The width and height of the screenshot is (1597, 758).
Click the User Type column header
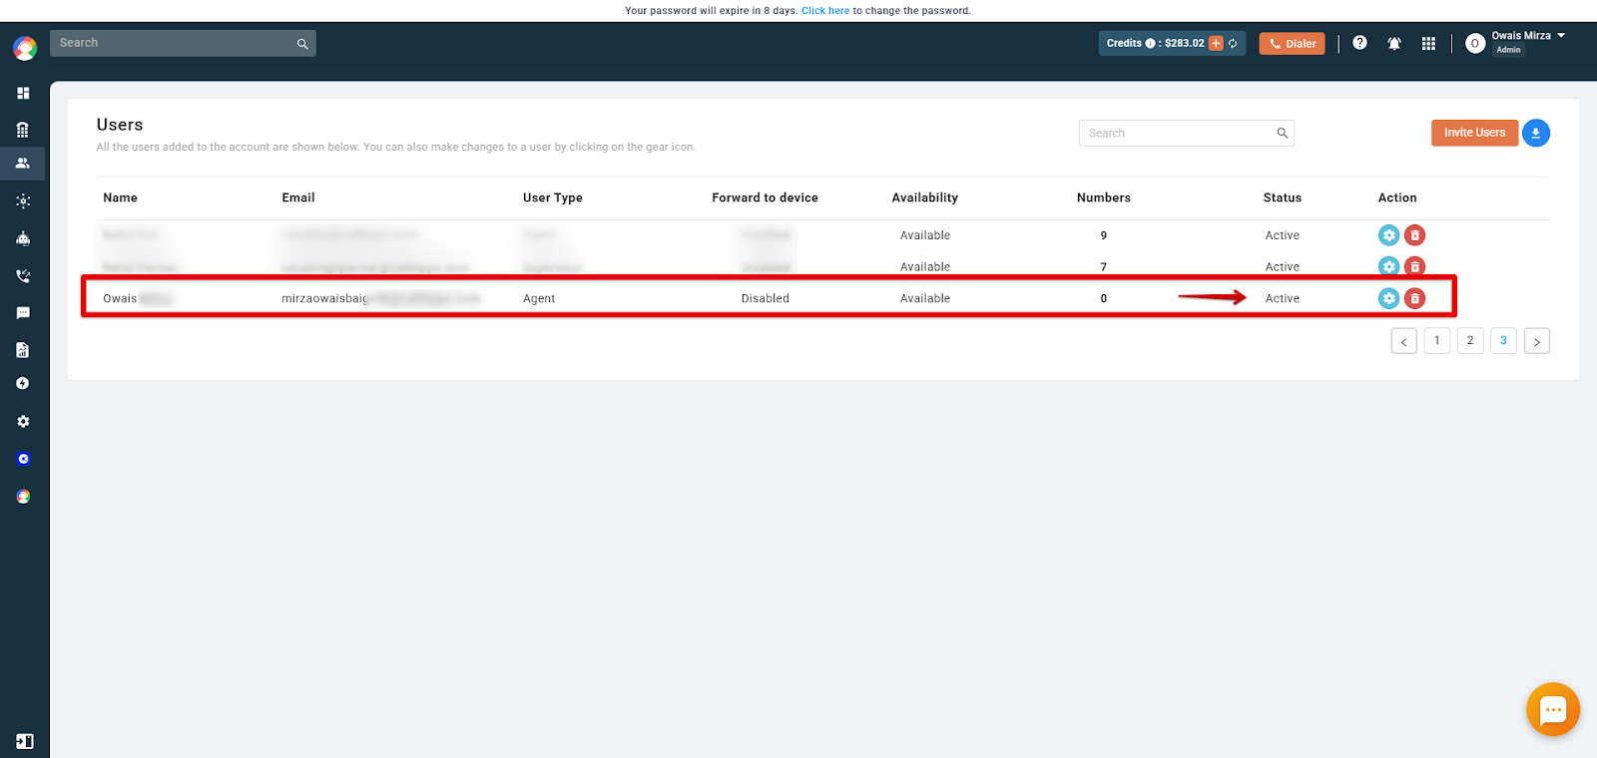tap(553, 197)
